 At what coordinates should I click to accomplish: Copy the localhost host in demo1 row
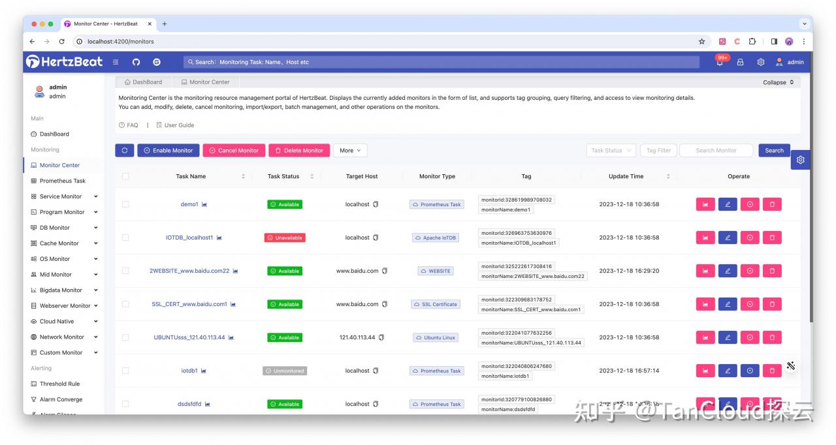pyautogui.click(x=376, y=204)
